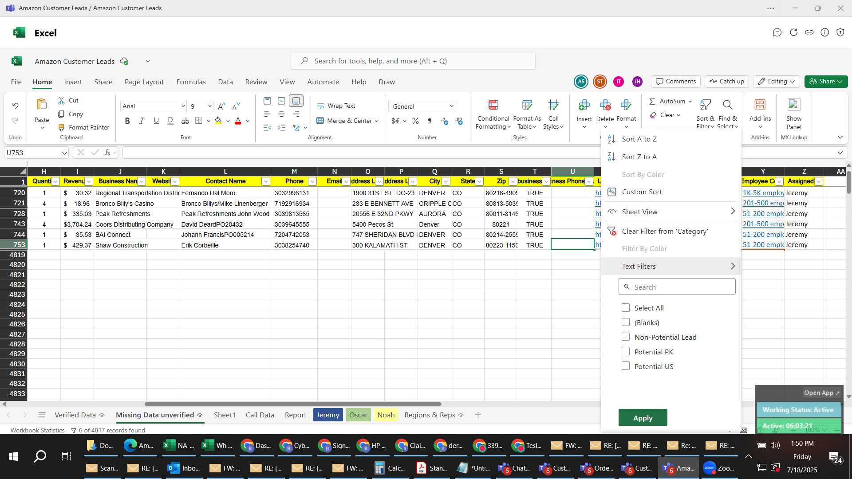The height and width of the screenshot is (479, 852).
Task: Click the Font Color red swatch
Action: click(x=238, y=121)
